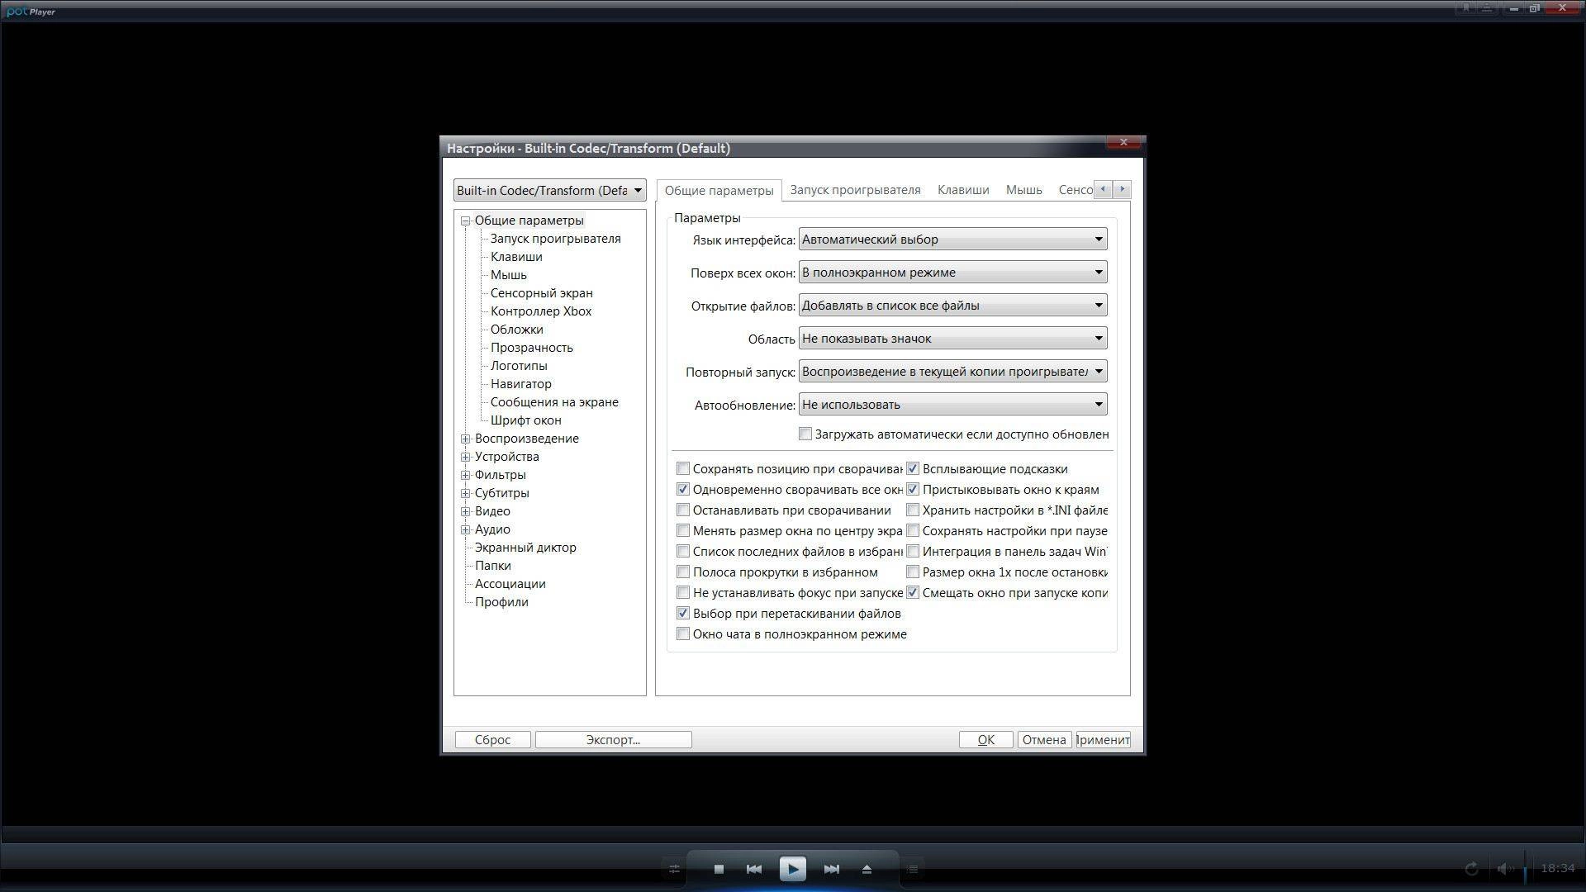
Task: Disable Всплывающие подсказки checkbox
Action: click(x=913, y=469)
